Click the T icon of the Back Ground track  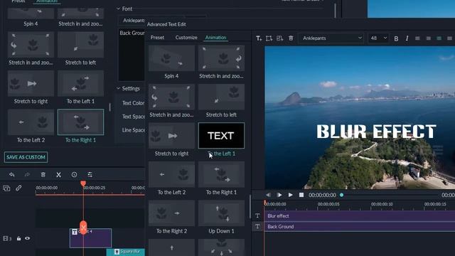(x=257, y=226)
